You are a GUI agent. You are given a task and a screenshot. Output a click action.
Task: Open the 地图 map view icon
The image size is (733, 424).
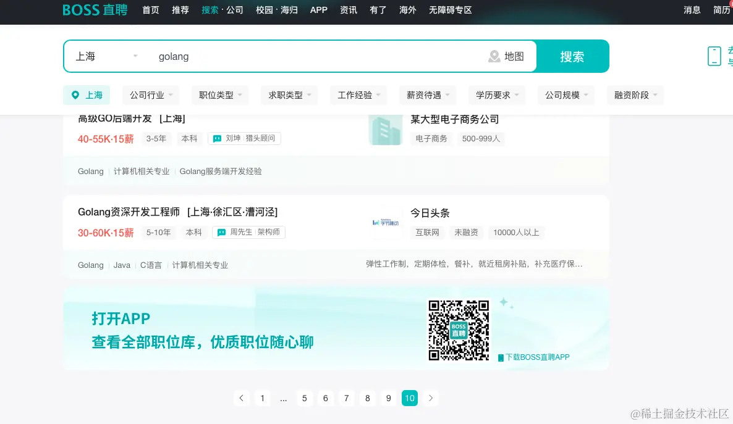(x=494, y=56)
